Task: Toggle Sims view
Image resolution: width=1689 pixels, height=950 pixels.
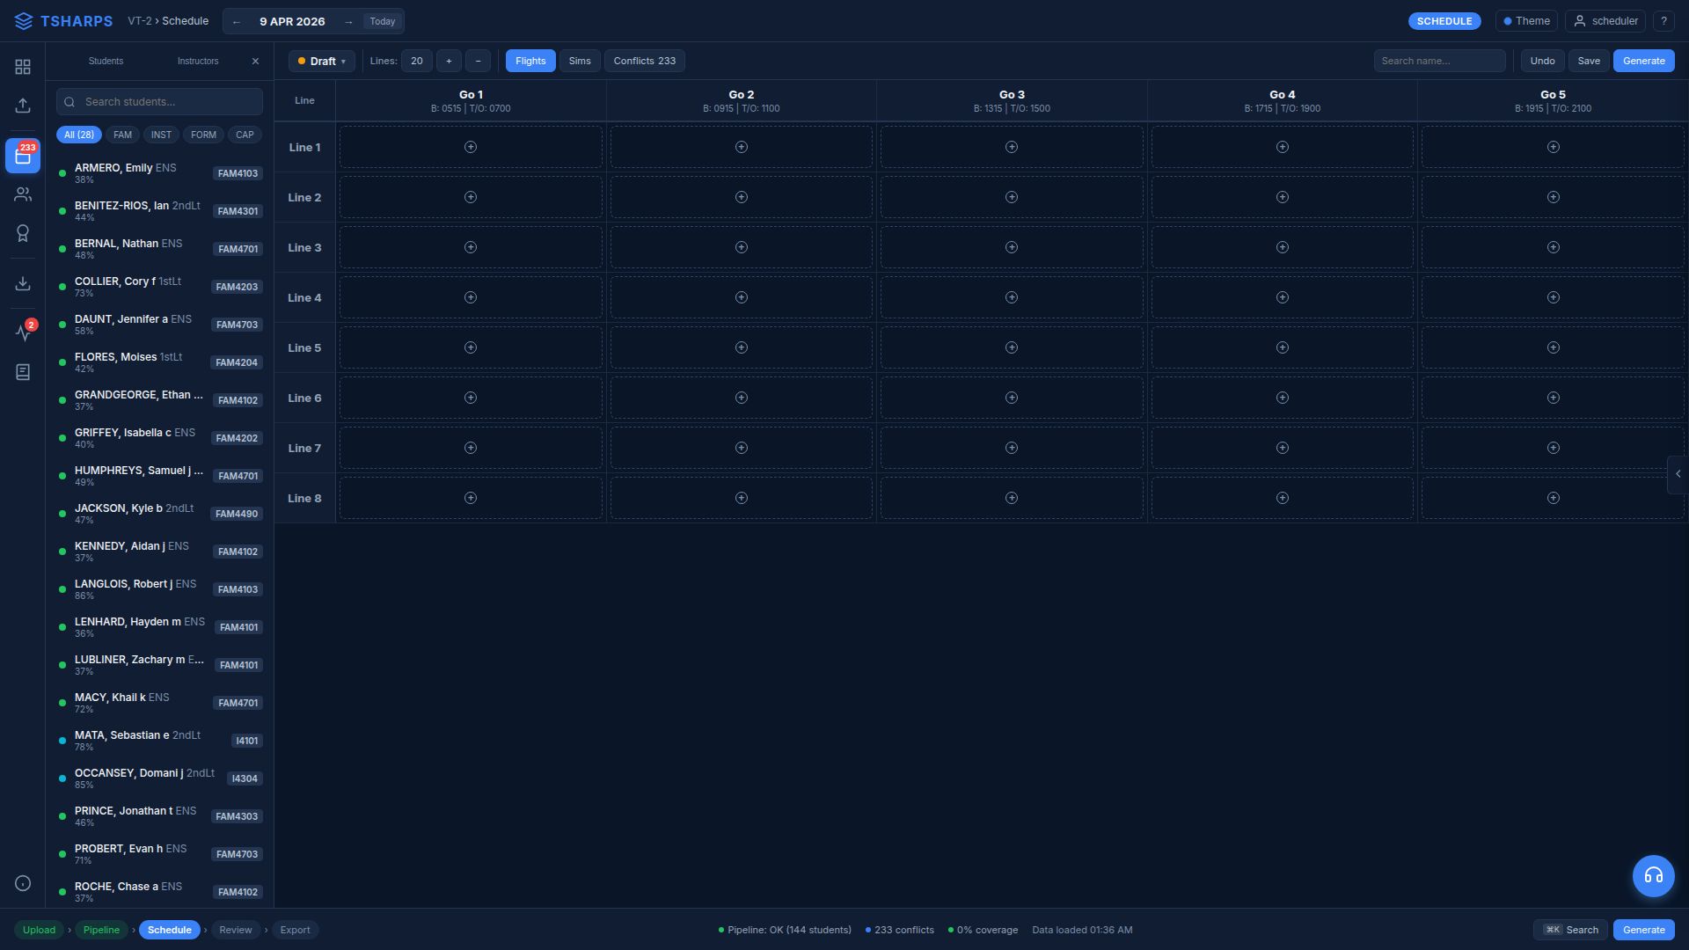Action: click(x=580, y=61)
